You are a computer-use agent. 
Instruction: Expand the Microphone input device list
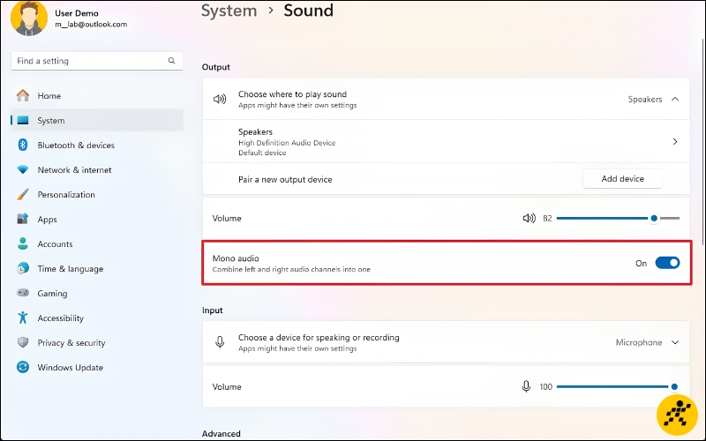click(x=675, y=342)
